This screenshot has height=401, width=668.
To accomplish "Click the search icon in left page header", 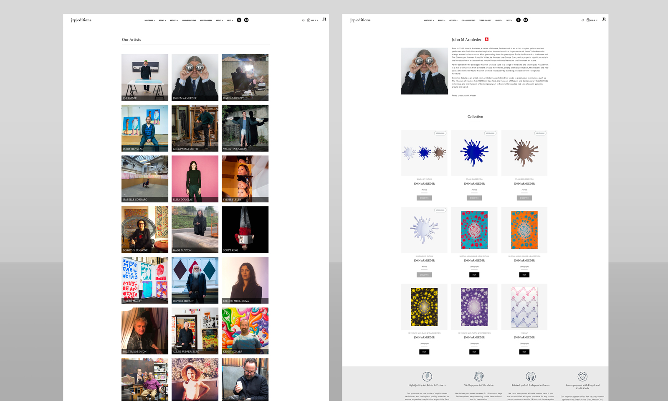I will (239, 20).
